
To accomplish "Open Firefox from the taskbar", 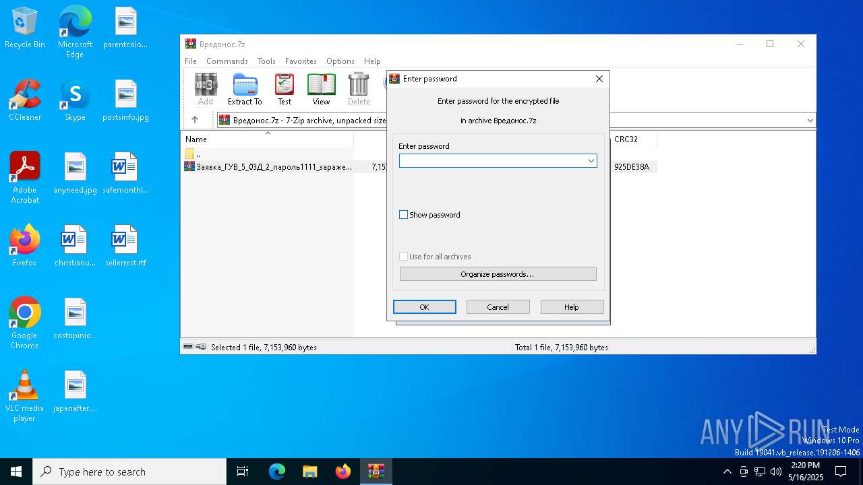I will click(343, 472).
